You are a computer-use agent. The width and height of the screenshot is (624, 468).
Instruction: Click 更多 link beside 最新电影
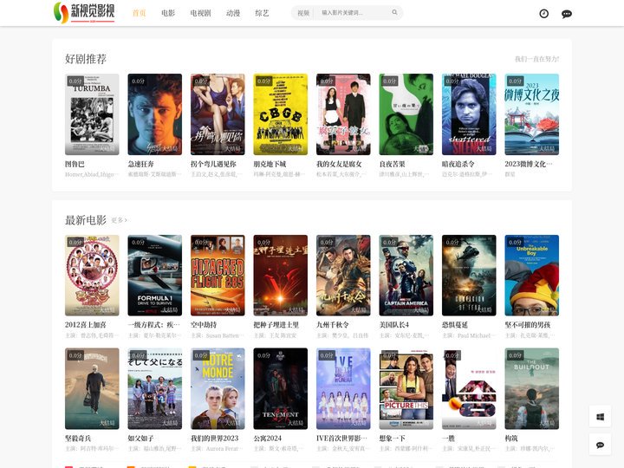(x=119, y=220)
